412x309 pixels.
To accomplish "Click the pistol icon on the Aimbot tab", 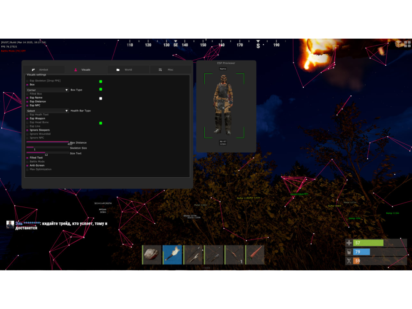I will point(33,70).
